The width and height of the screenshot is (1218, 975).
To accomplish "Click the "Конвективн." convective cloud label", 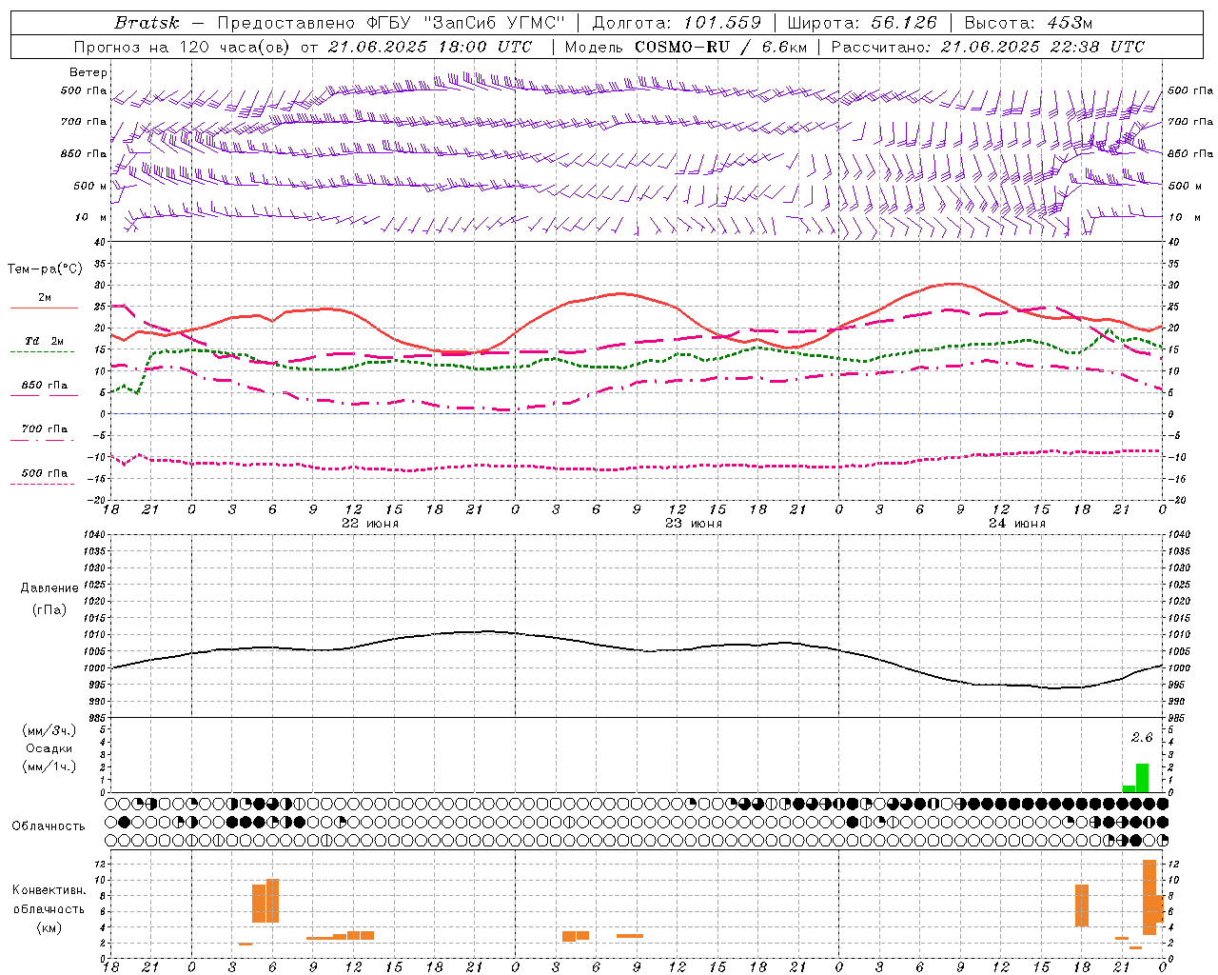I will tap(49, 890).
